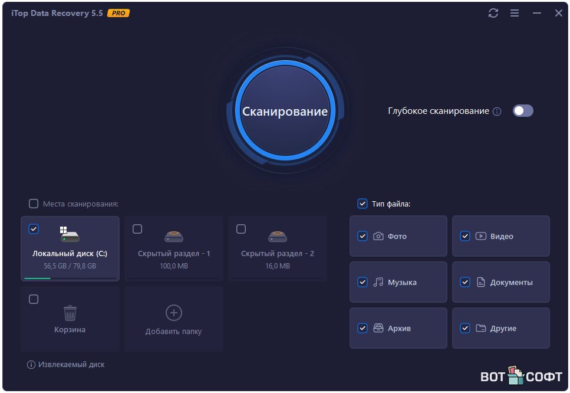Screen dimensions: 570x393
Task: Click the Видео play icon
Action: 481,236
